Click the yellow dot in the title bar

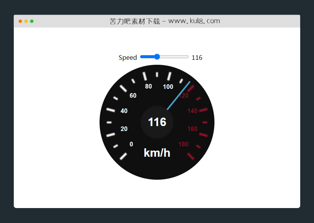[26, 21]
